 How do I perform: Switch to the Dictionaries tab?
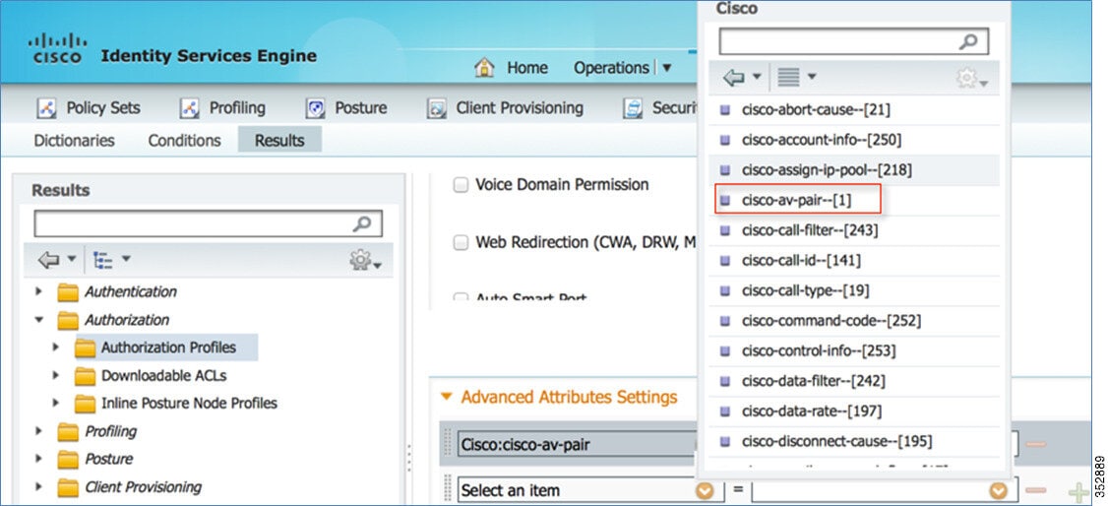pos(74,141)
